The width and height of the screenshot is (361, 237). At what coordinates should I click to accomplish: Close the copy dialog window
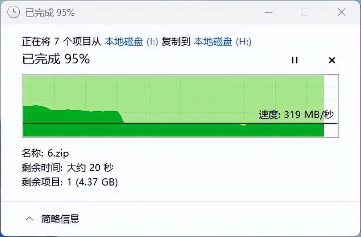[x=342, y=12]
